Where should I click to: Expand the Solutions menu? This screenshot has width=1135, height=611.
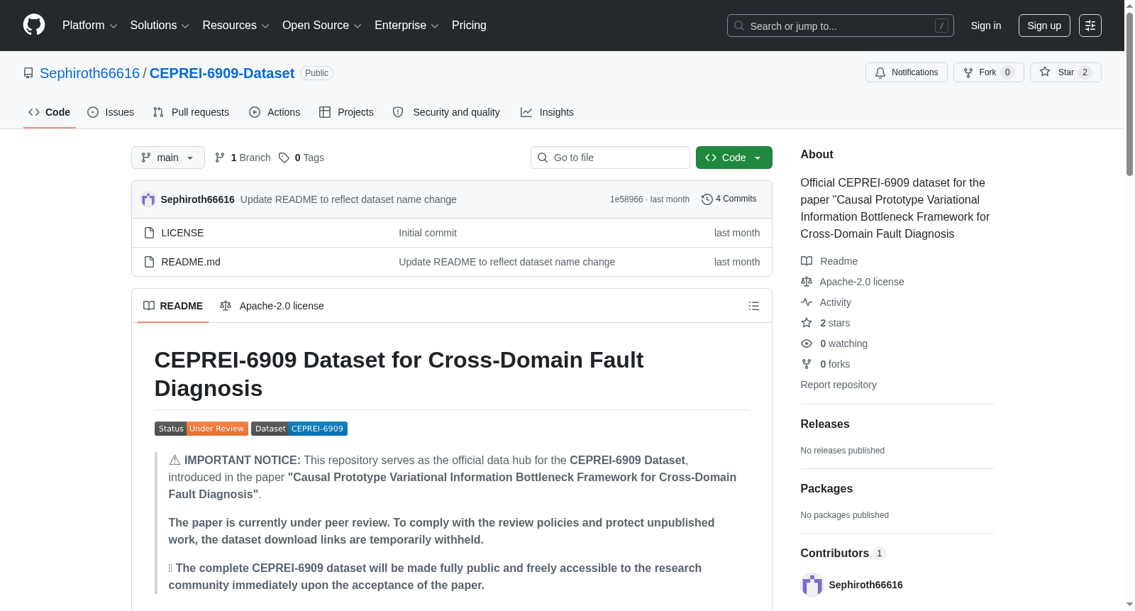pos(160,26)
